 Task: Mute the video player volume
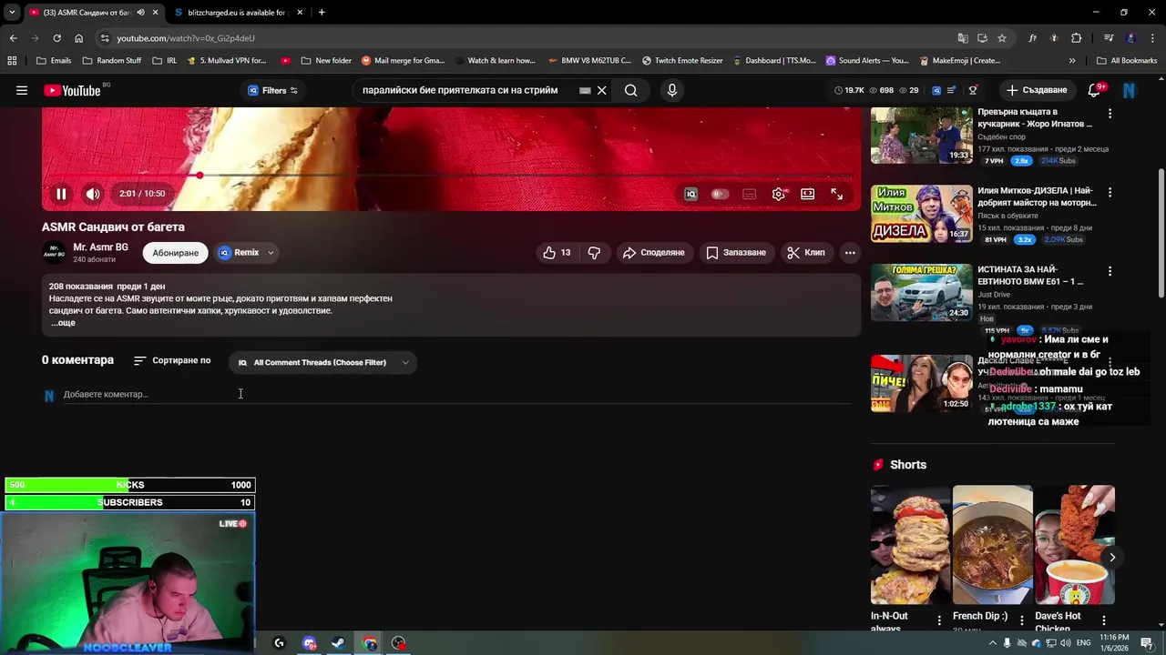(93, 194)
